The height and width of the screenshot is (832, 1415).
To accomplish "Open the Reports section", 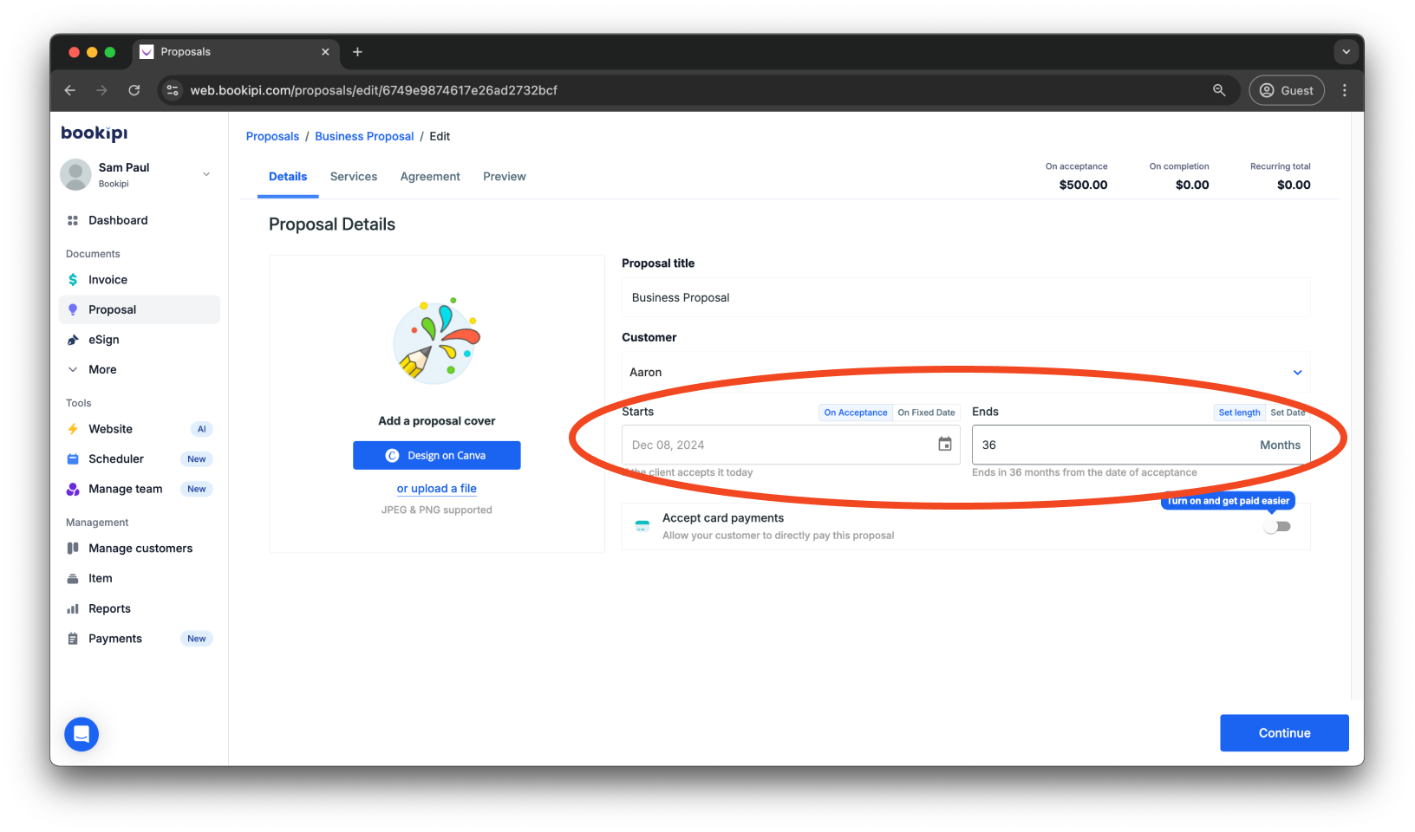I will (x=108, y=608).
